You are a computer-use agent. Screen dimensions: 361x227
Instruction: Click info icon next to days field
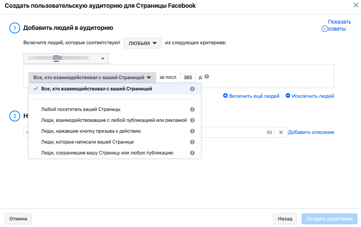(207, 77)
